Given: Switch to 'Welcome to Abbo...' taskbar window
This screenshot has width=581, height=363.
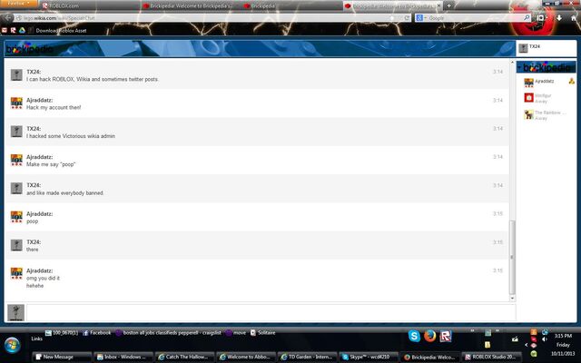Looking at the screenshot, I should (247, 357).
